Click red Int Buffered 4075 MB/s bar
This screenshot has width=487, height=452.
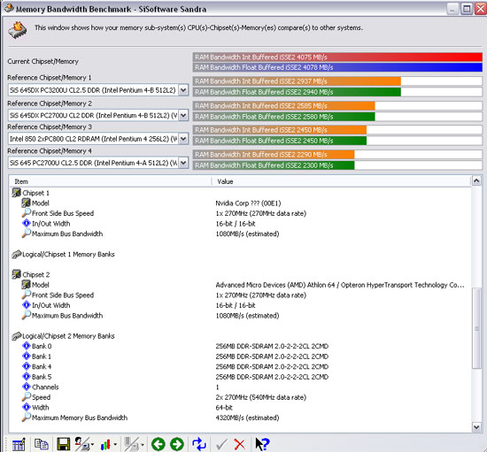click(x=337, y=57)
